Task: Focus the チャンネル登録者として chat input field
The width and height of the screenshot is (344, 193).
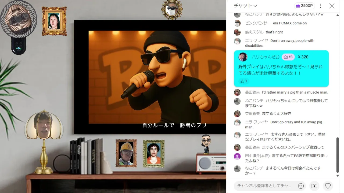Action: 264,186
